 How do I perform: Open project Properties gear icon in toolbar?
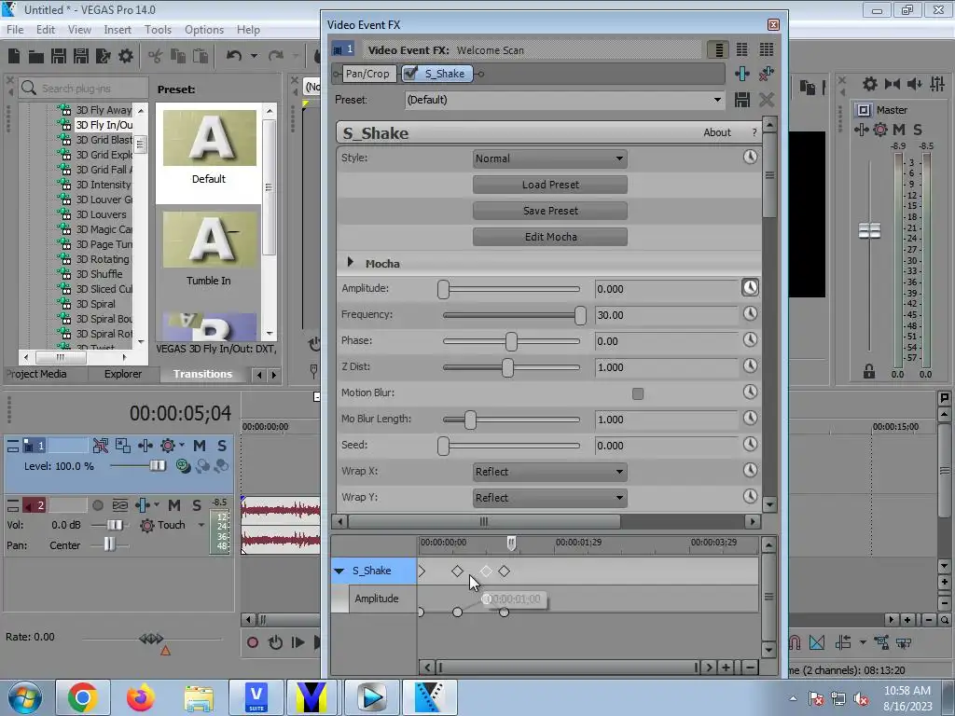[126, 57]
